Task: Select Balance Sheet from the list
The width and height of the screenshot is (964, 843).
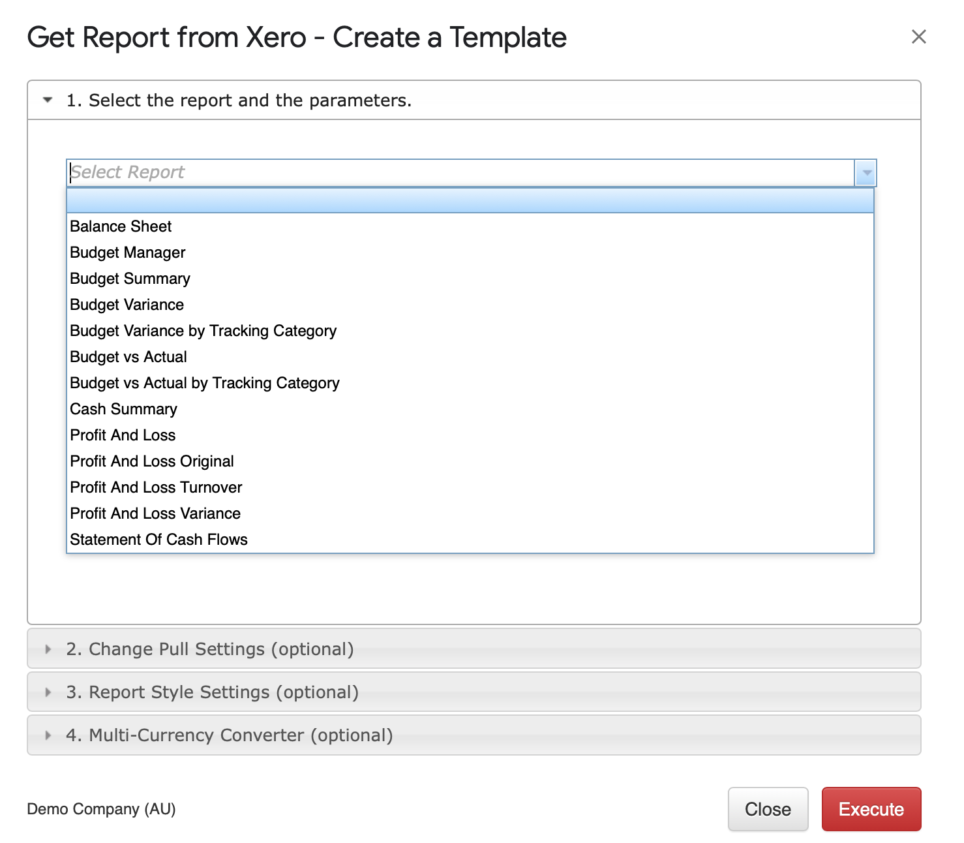Action: [470, 226]
